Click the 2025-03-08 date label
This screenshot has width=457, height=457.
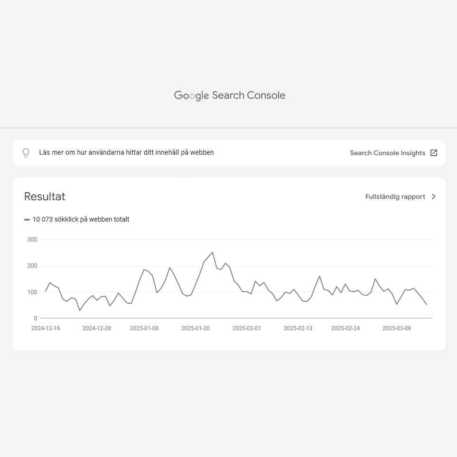click(x=397, y=328)
